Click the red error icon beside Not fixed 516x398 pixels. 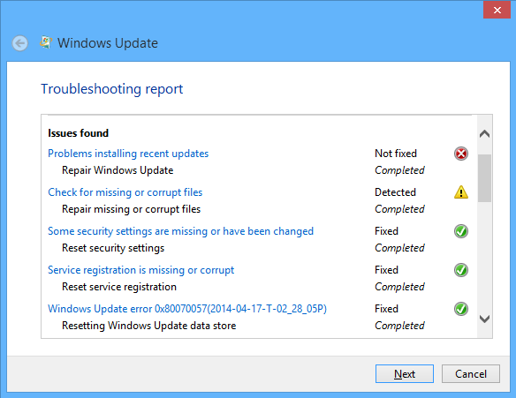[461, 154]
